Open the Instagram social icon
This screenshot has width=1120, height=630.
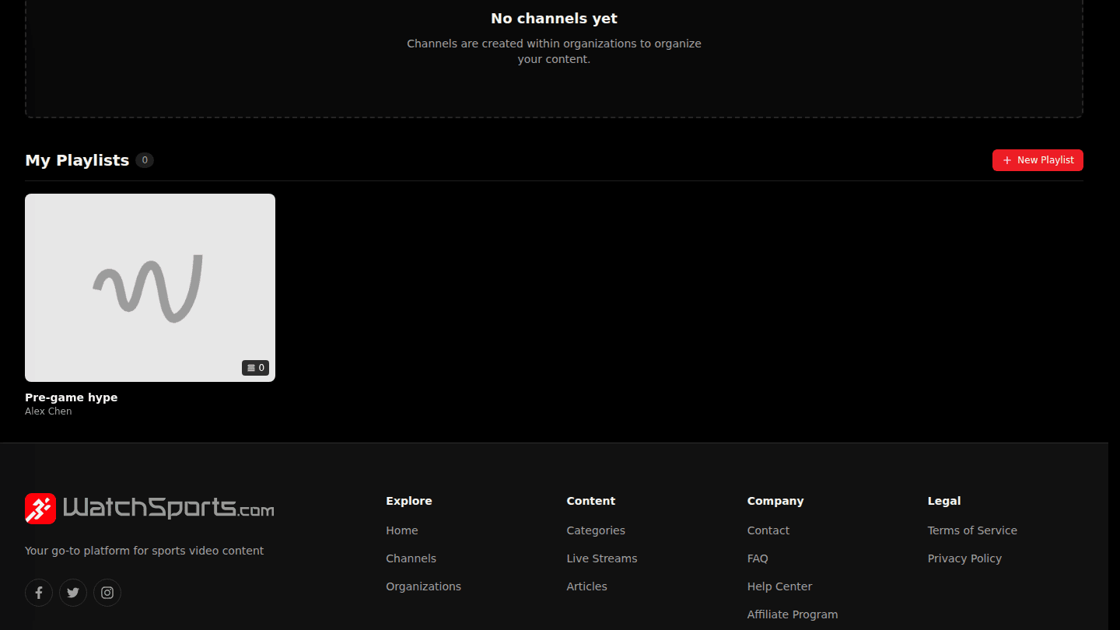[x=107, y=593]
